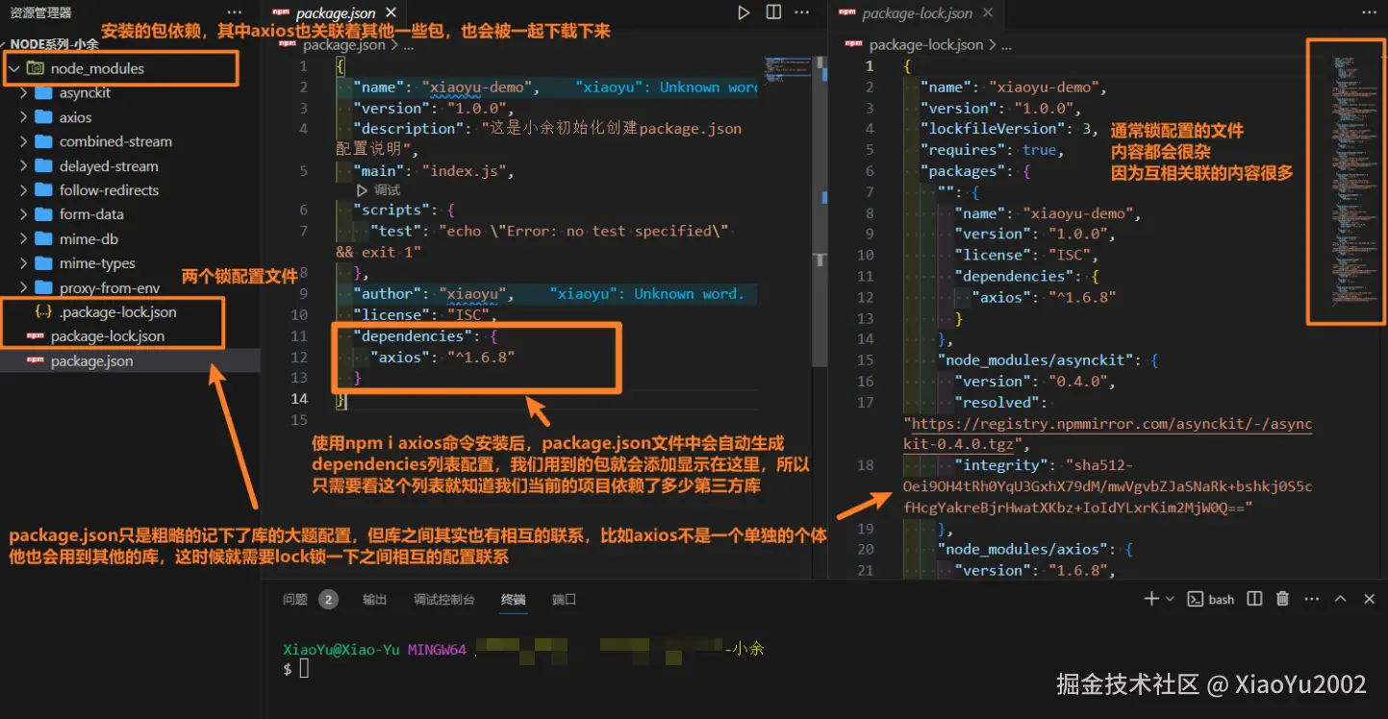Click the "requires": true line

click(993, 150)
